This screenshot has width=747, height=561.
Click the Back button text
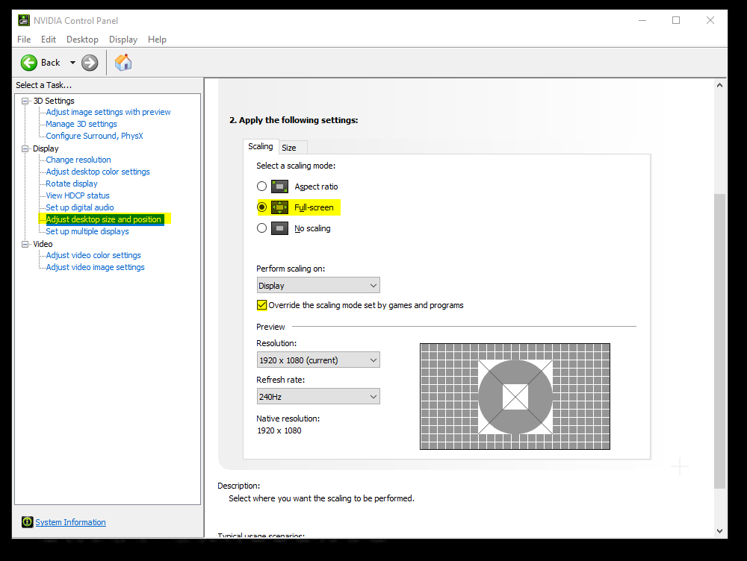[x=51, y=63]
